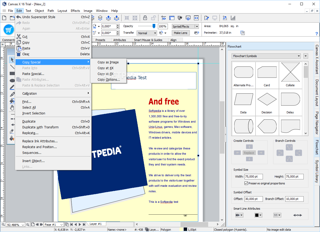320x232 pixels.
Task: Click the Opacity 100% input field
Action: click(163, 26)
